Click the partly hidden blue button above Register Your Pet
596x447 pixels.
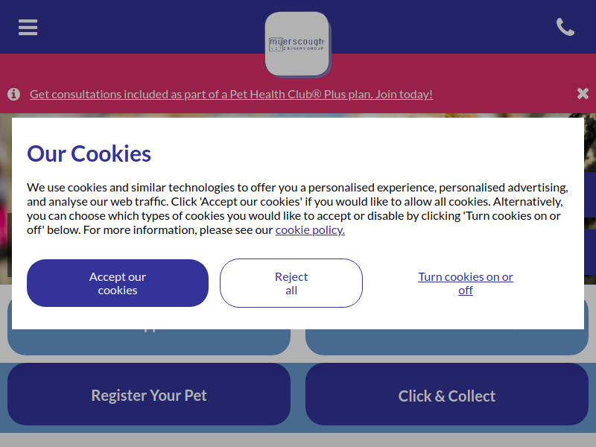point(149,342)
